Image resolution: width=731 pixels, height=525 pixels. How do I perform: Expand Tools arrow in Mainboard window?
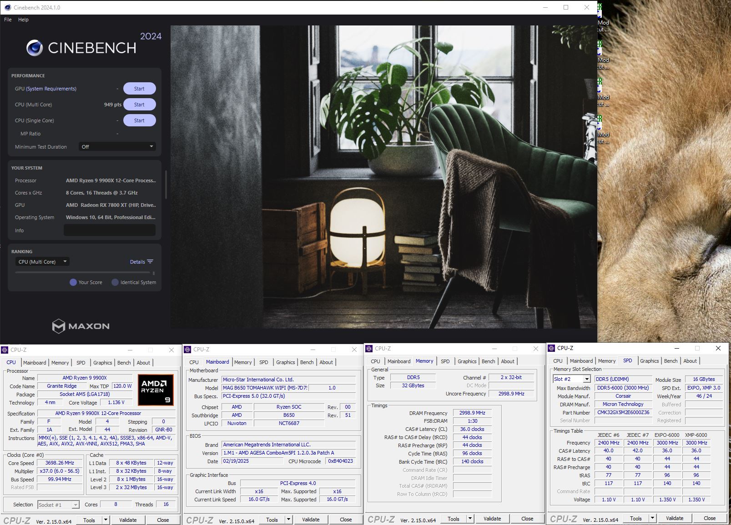tap(288, 520)
